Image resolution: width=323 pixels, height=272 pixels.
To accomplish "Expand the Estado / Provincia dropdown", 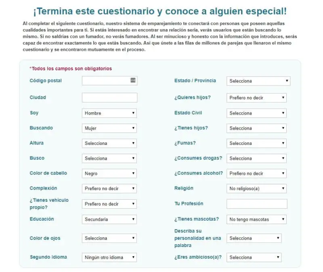I will [x=258, y=81].
